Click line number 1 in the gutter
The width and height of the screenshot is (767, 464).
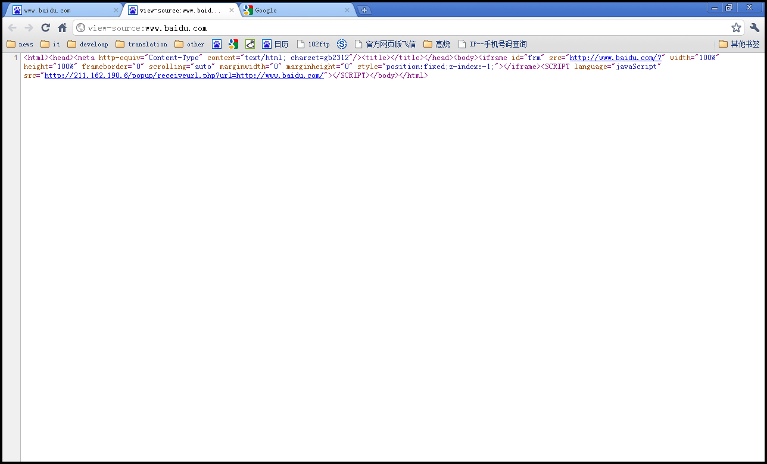(x=15, y=58)
